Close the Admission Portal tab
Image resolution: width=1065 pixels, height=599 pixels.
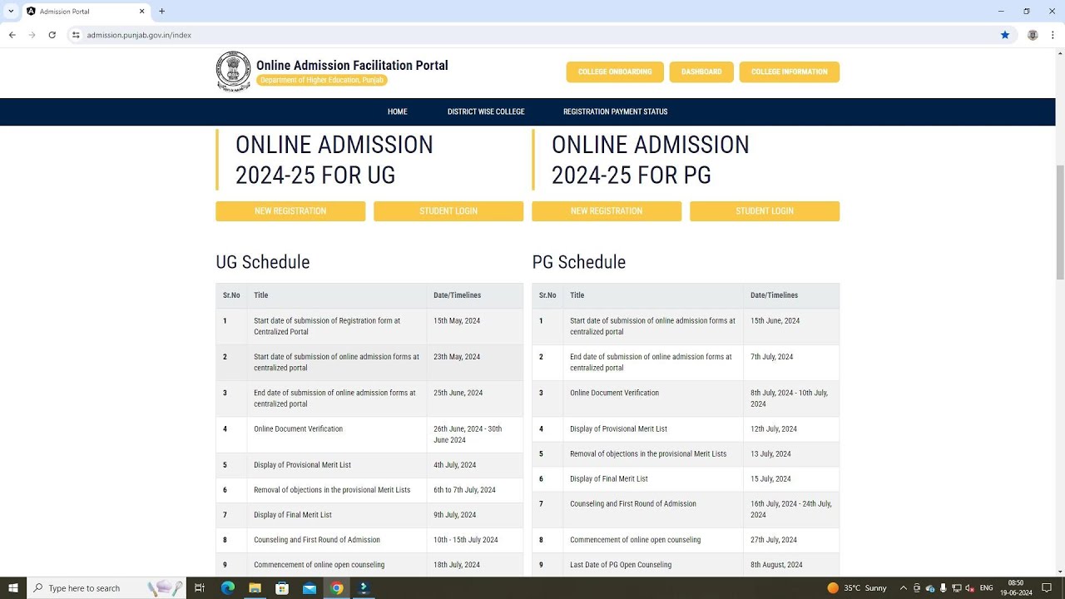tap(141, 12)
